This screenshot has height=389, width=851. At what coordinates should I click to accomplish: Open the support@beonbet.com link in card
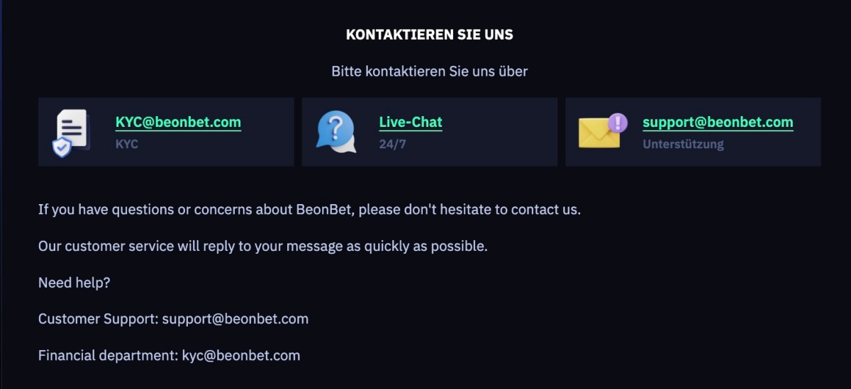(718, 122)
